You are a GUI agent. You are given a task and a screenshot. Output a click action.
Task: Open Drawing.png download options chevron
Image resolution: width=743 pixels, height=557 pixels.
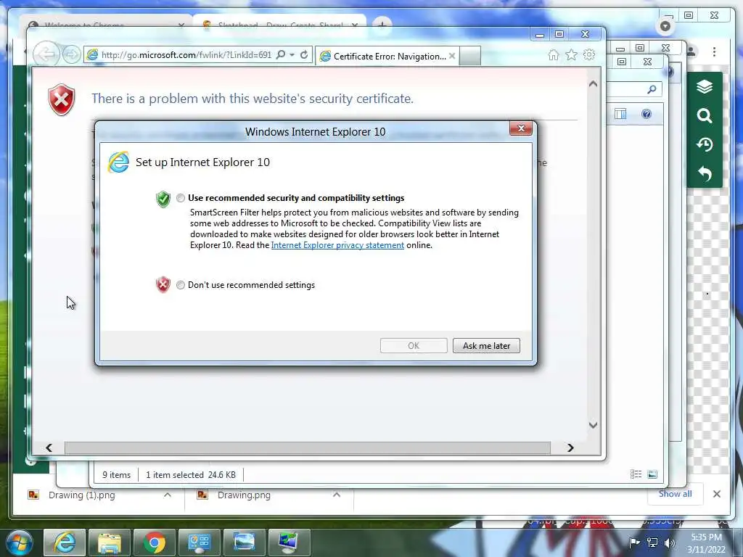point(337,495)
